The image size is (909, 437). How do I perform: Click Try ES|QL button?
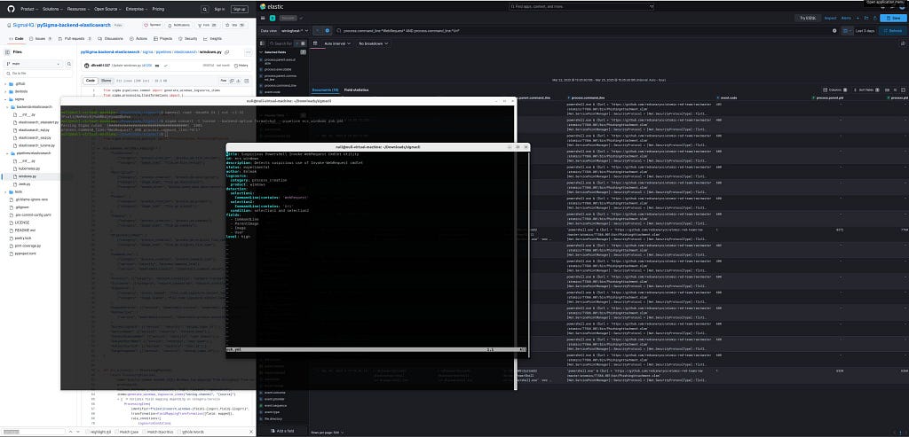tap(808, 18)
